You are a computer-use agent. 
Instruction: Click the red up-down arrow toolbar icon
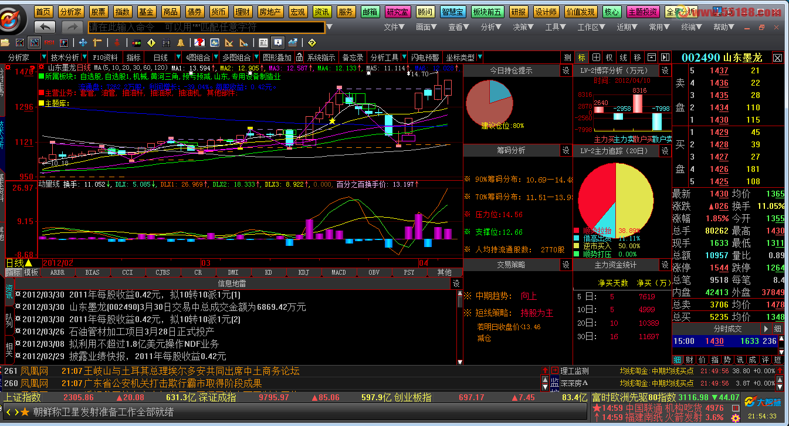tap(117, 42)
